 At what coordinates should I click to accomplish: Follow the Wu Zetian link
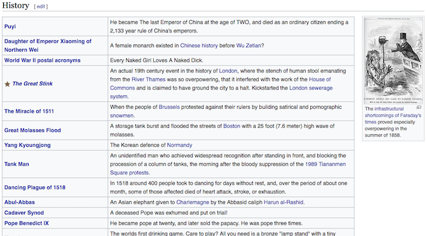(x=249, y=46)
